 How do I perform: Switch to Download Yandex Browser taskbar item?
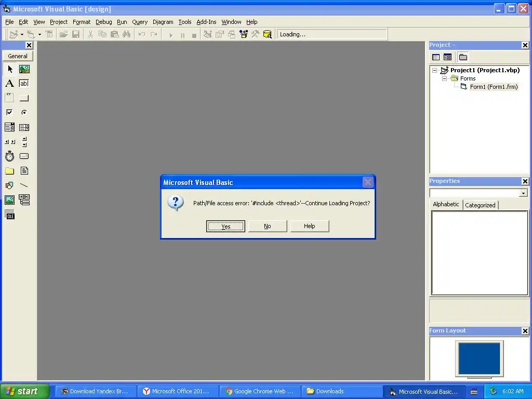coord(96,391)
